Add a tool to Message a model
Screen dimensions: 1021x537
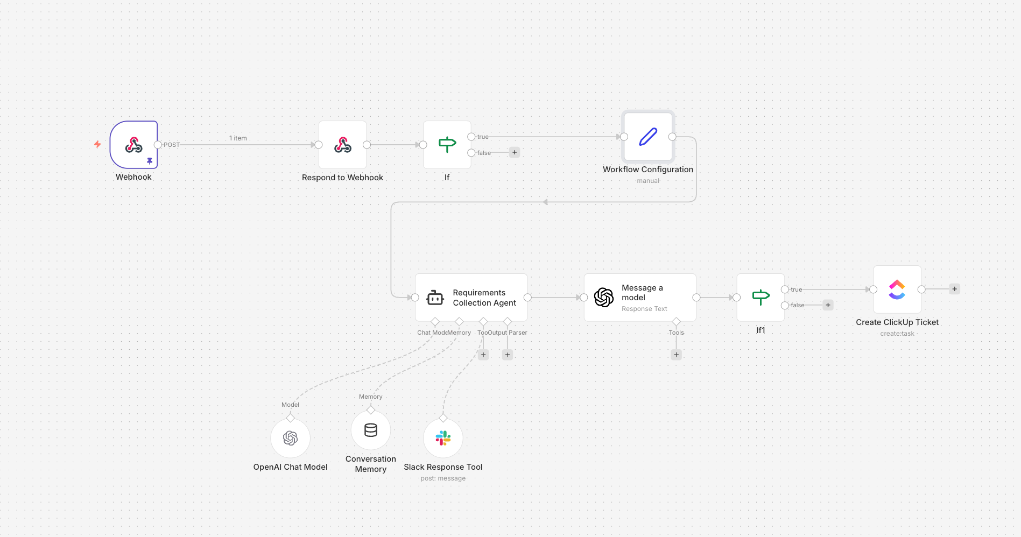(677, 355)
